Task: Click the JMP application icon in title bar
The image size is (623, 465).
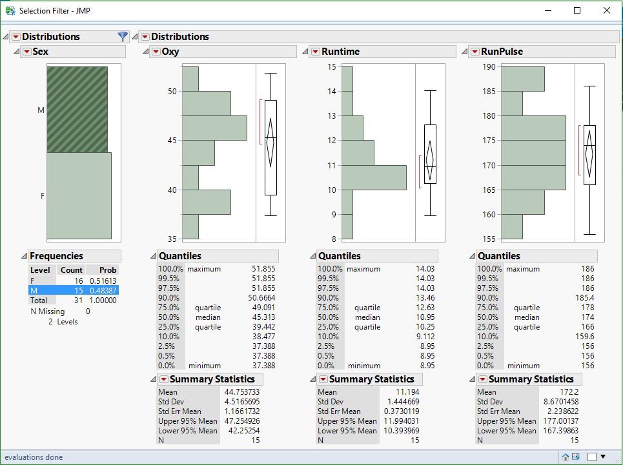Action: 10,11
